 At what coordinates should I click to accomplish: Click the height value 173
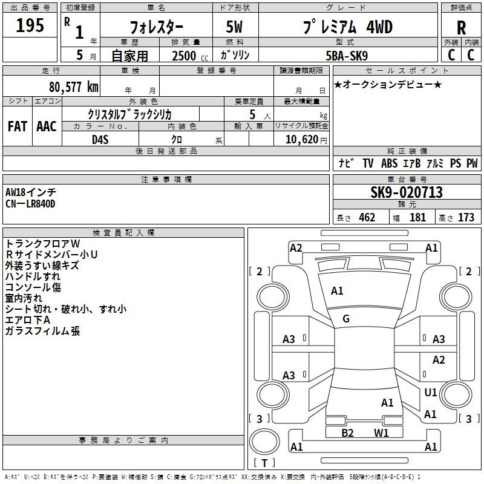466,217
